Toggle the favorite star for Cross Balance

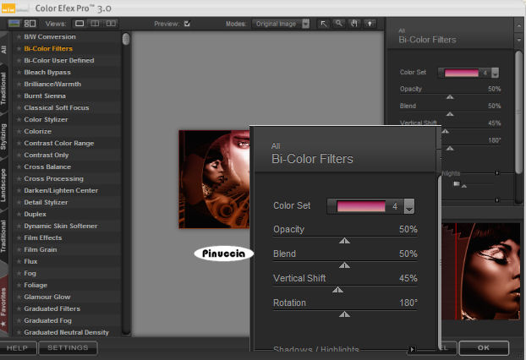click(19, 167)
